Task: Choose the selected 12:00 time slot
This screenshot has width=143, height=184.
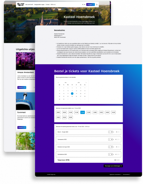Action: pyautogui.click(x=83, y=112)
